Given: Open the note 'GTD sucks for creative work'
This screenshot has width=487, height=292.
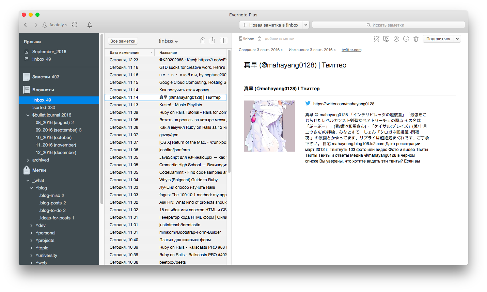Looking at the screenshot, I should click(x=166, y=67).
